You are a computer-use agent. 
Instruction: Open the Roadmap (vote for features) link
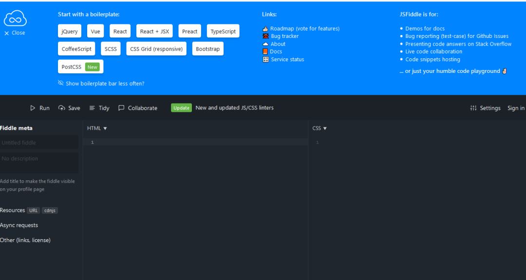pos(305,29)
